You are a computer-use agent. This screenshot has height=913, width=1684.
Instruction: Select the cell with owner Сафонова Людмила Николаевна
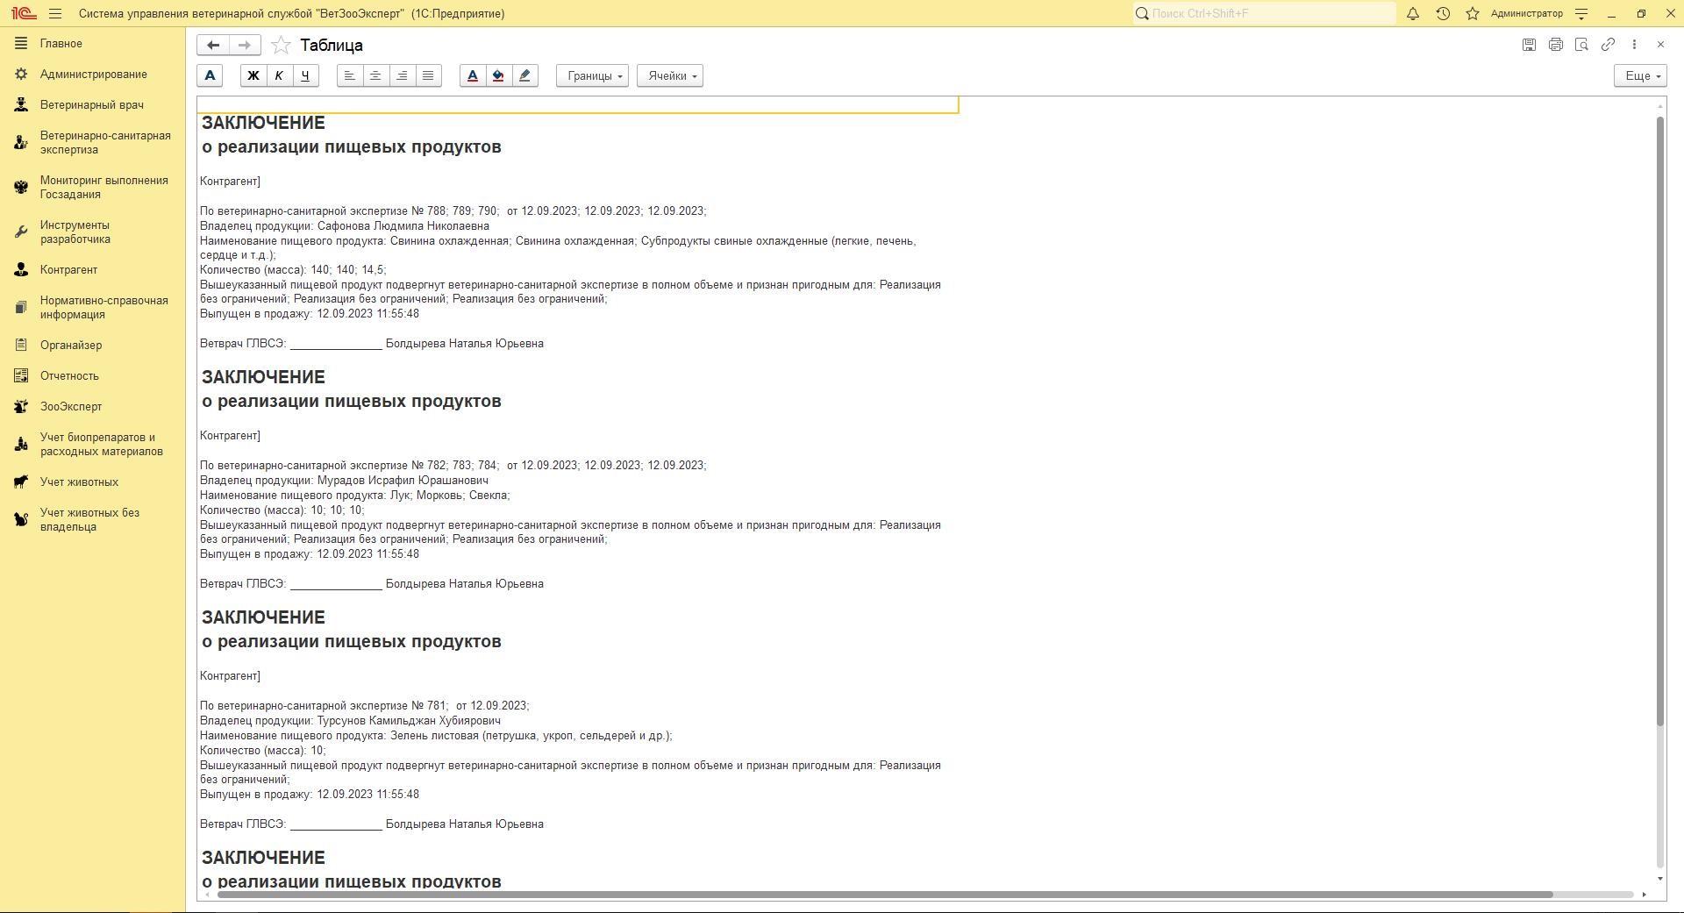tap(345, 226)
